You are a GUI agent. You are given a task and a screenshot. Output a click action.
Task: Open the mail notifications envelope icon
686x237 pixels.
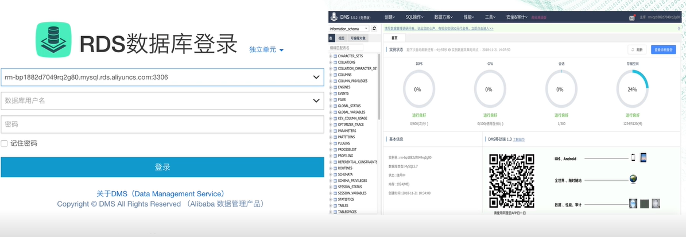click(631, 17)
